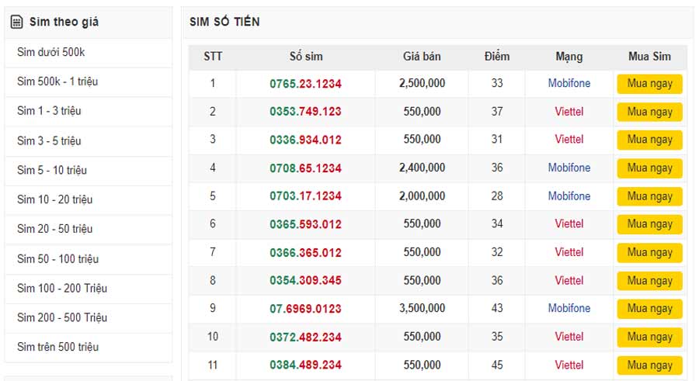699x381 pixels.
Task: Click the Giá bán column header
Action: [x=422, y=57]
